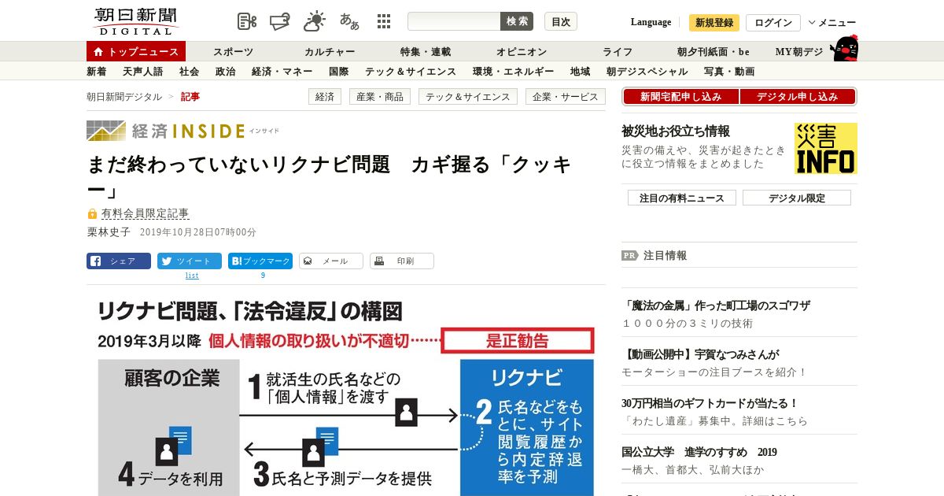
Task: Go to トップニュース tab
Action: coord(136,51)
